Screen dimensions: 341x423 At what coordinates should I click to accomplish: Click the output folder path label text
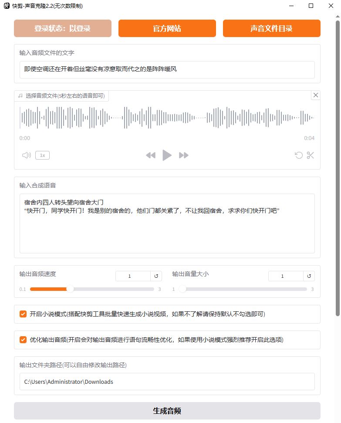pyautogui.click(x=73, y=365)
